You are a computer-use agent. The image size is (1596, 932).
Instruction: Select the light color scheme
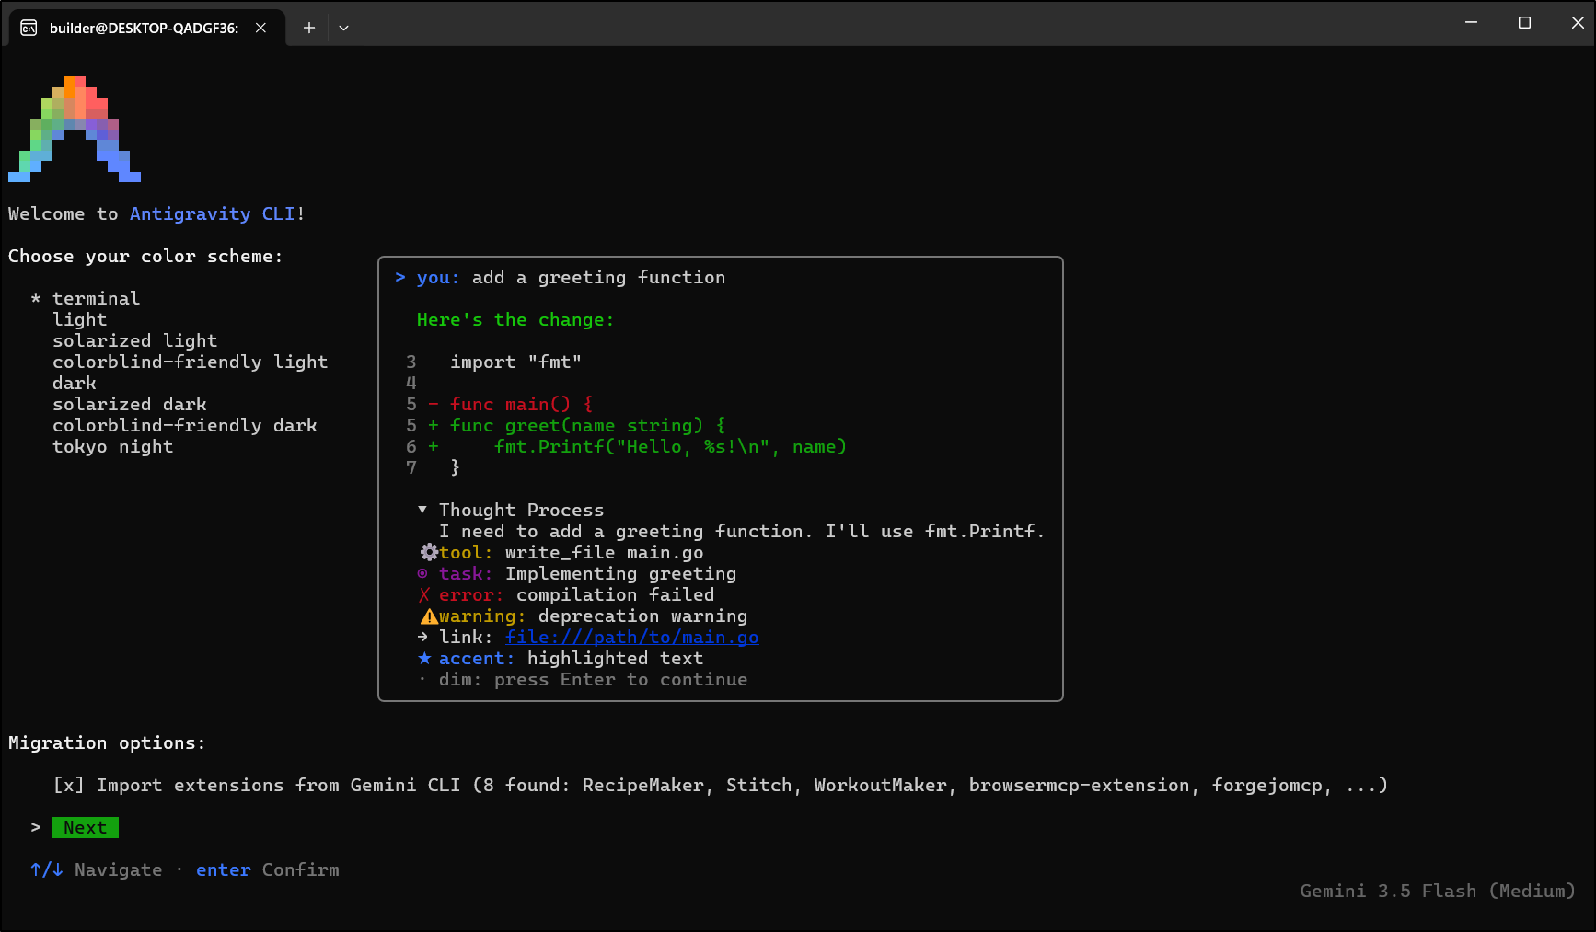[79, 319]
